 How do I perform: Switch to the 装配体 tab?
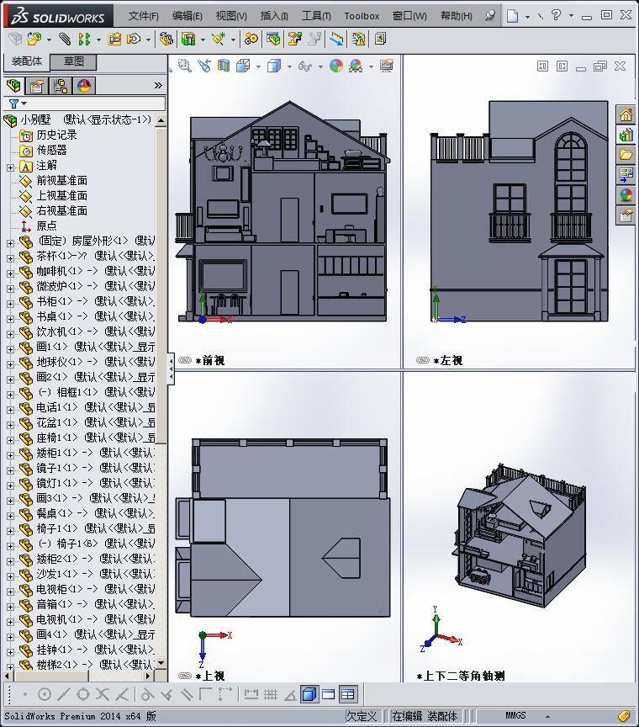coord(26,61)
